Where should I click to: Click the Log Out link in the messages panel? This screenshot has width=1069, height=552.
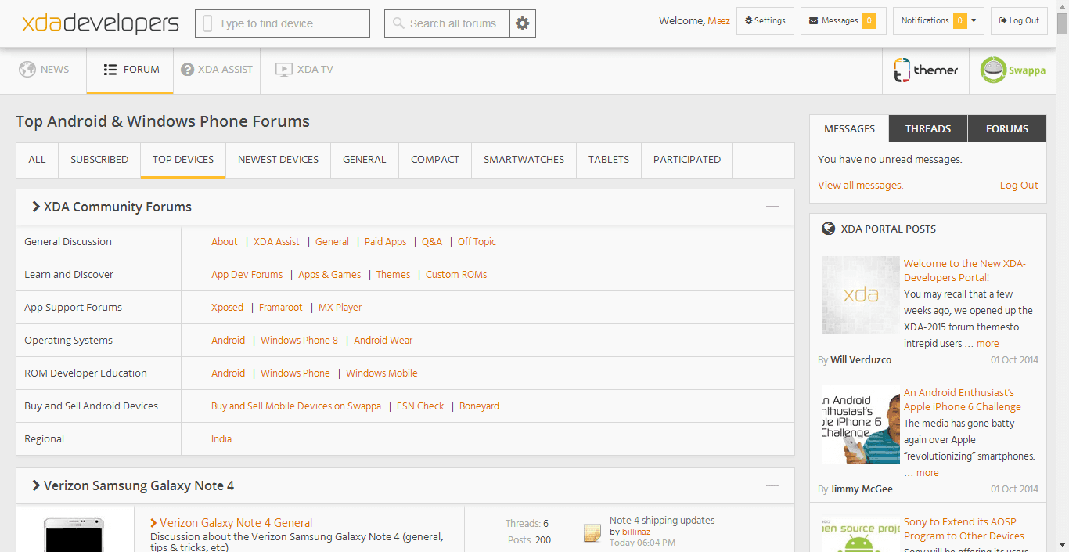(1019, 186)
